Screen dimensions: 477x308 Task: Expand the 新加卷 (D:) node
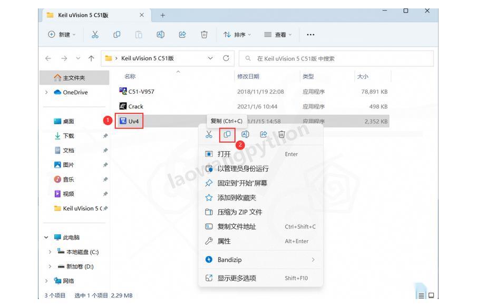coord(50,266)
